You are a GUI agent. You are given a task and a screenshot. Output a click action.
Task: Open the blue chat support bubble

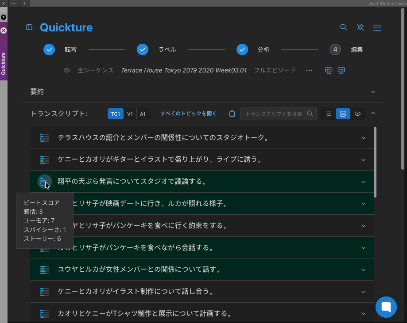(x=386, y=307)
